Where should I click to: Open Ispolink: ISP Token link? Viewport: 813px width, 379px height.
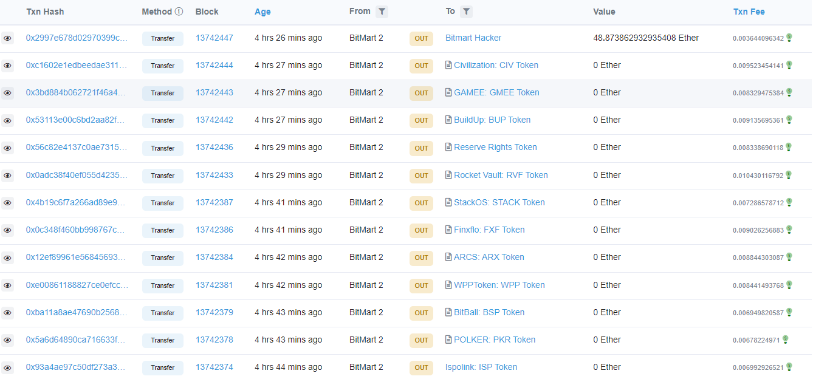(481, 367)
